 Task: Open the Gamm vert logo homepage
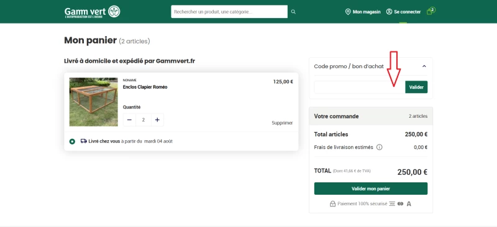click(92, 12)
